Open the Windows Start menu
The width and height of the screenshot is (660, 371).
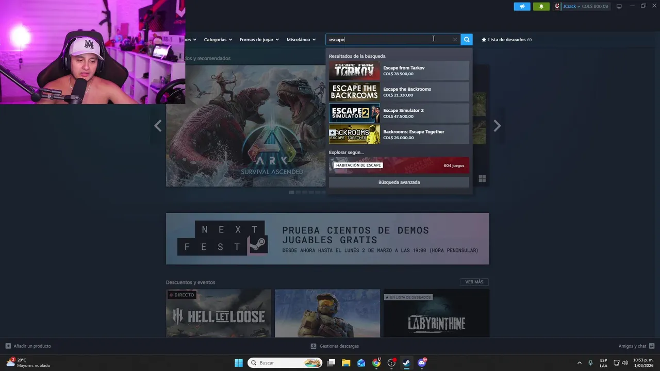tap(239, 363)
